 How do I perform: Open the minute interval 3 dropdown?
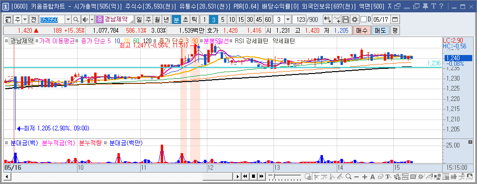(288, 20)
